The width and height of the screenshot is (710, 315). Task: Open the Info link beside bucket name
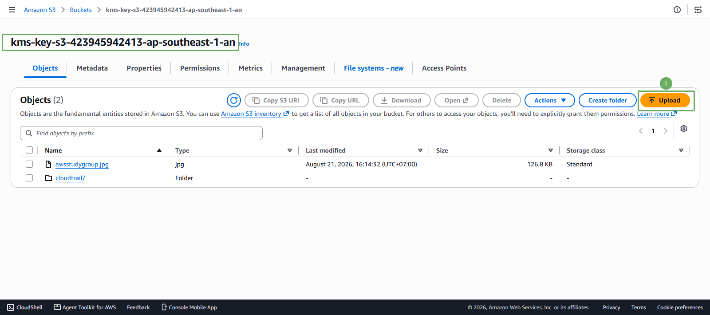point(245,44)
